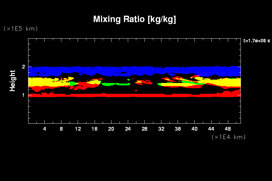Click x-axis tick label 8
The width and height of the screenshot is (272, 181).
click(61, 129)
